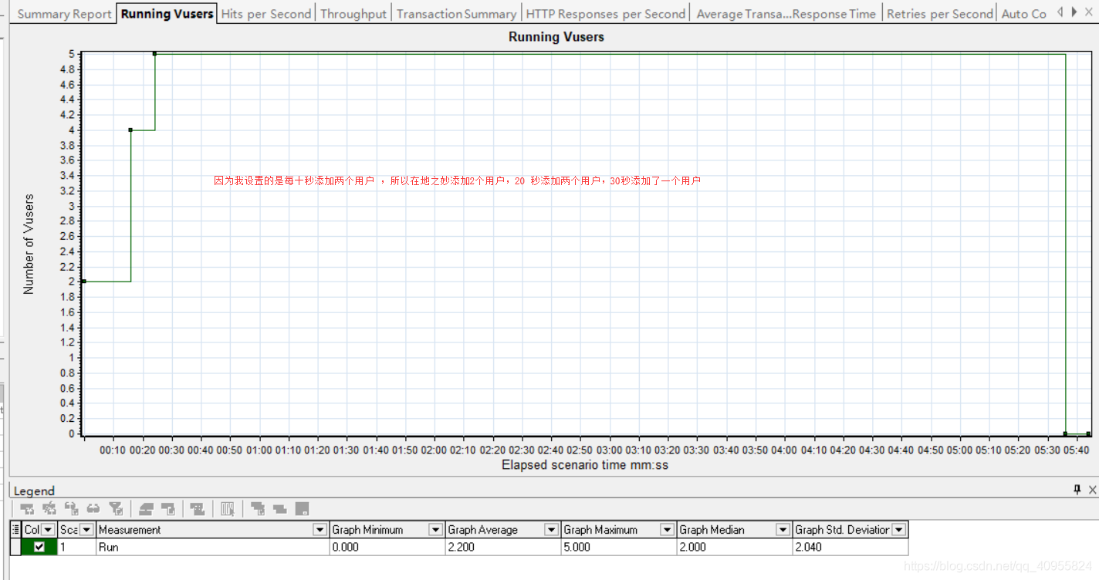The width and height of the screenshot is (1099, 580).
Task: Open the Average Transa...Response Time tab
Action: (x=786, y=14)
